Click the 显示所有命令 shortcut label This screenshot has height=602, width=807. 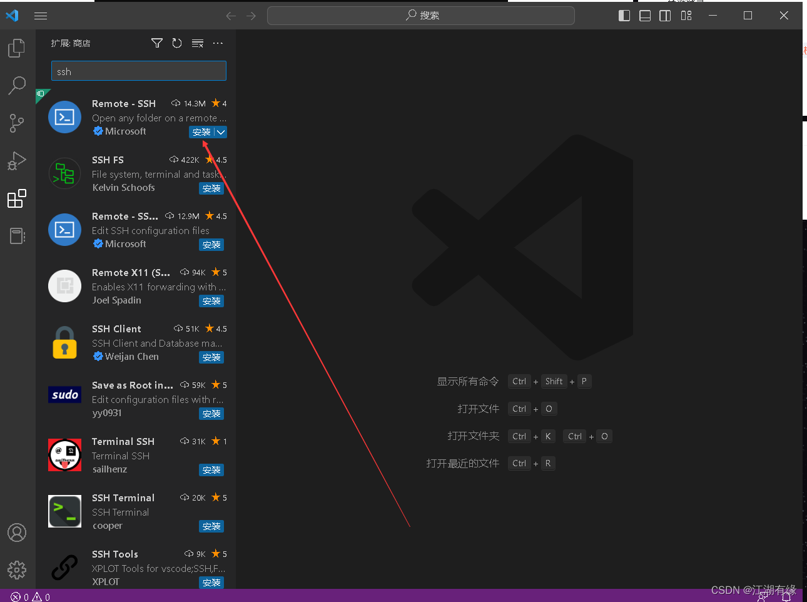468,382
